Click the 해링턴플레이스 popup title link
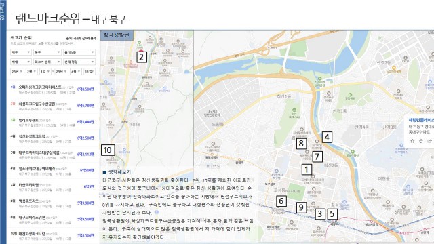The image size is (434, 244). [421, 120]
